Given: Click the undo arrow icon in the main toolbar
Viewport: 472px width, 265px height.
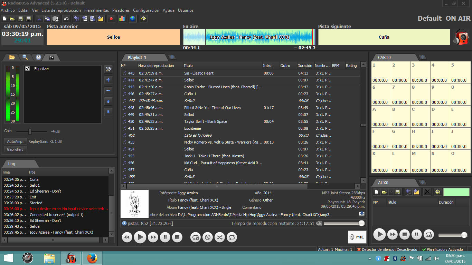Looking at the screenshot, I should (x=66, y=19).
